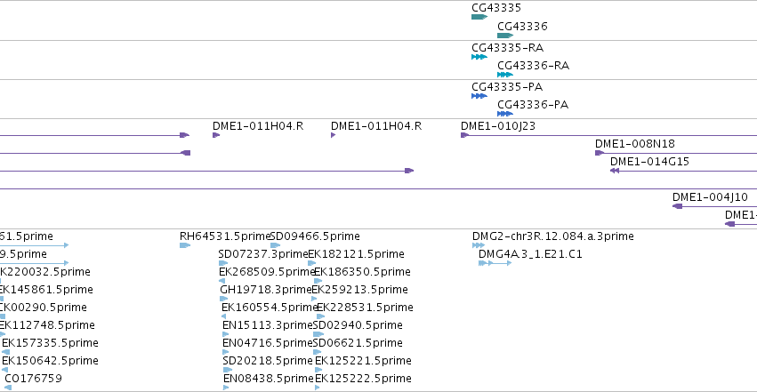Viewport: 757px width, 392px height.
Task: Click the SD02940.5prime EST label
Action: pyautogui.click(x=358, y=325)
